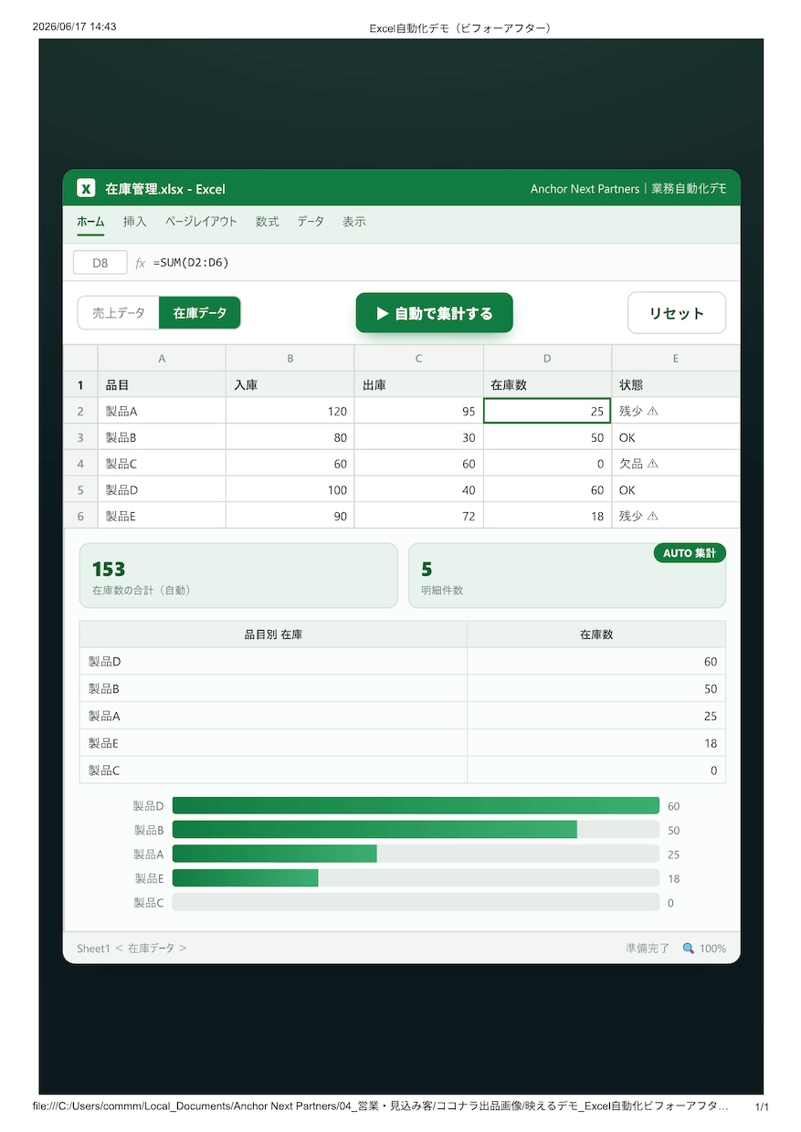Click value 50 in summary table
This screenshot has width=801, height=1132.
[596, 689]
